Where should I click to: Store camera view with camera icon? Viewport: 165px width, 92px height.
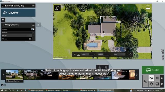[100, 67]
